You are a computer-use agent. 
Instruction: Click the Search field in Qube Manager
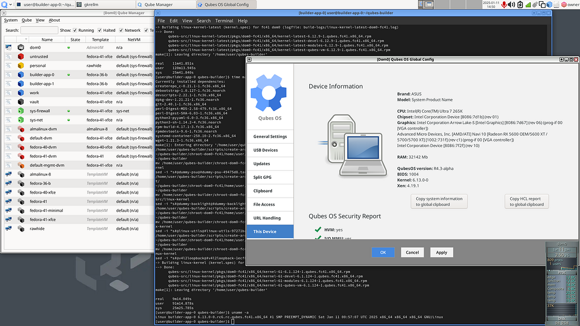coord(40,30)
